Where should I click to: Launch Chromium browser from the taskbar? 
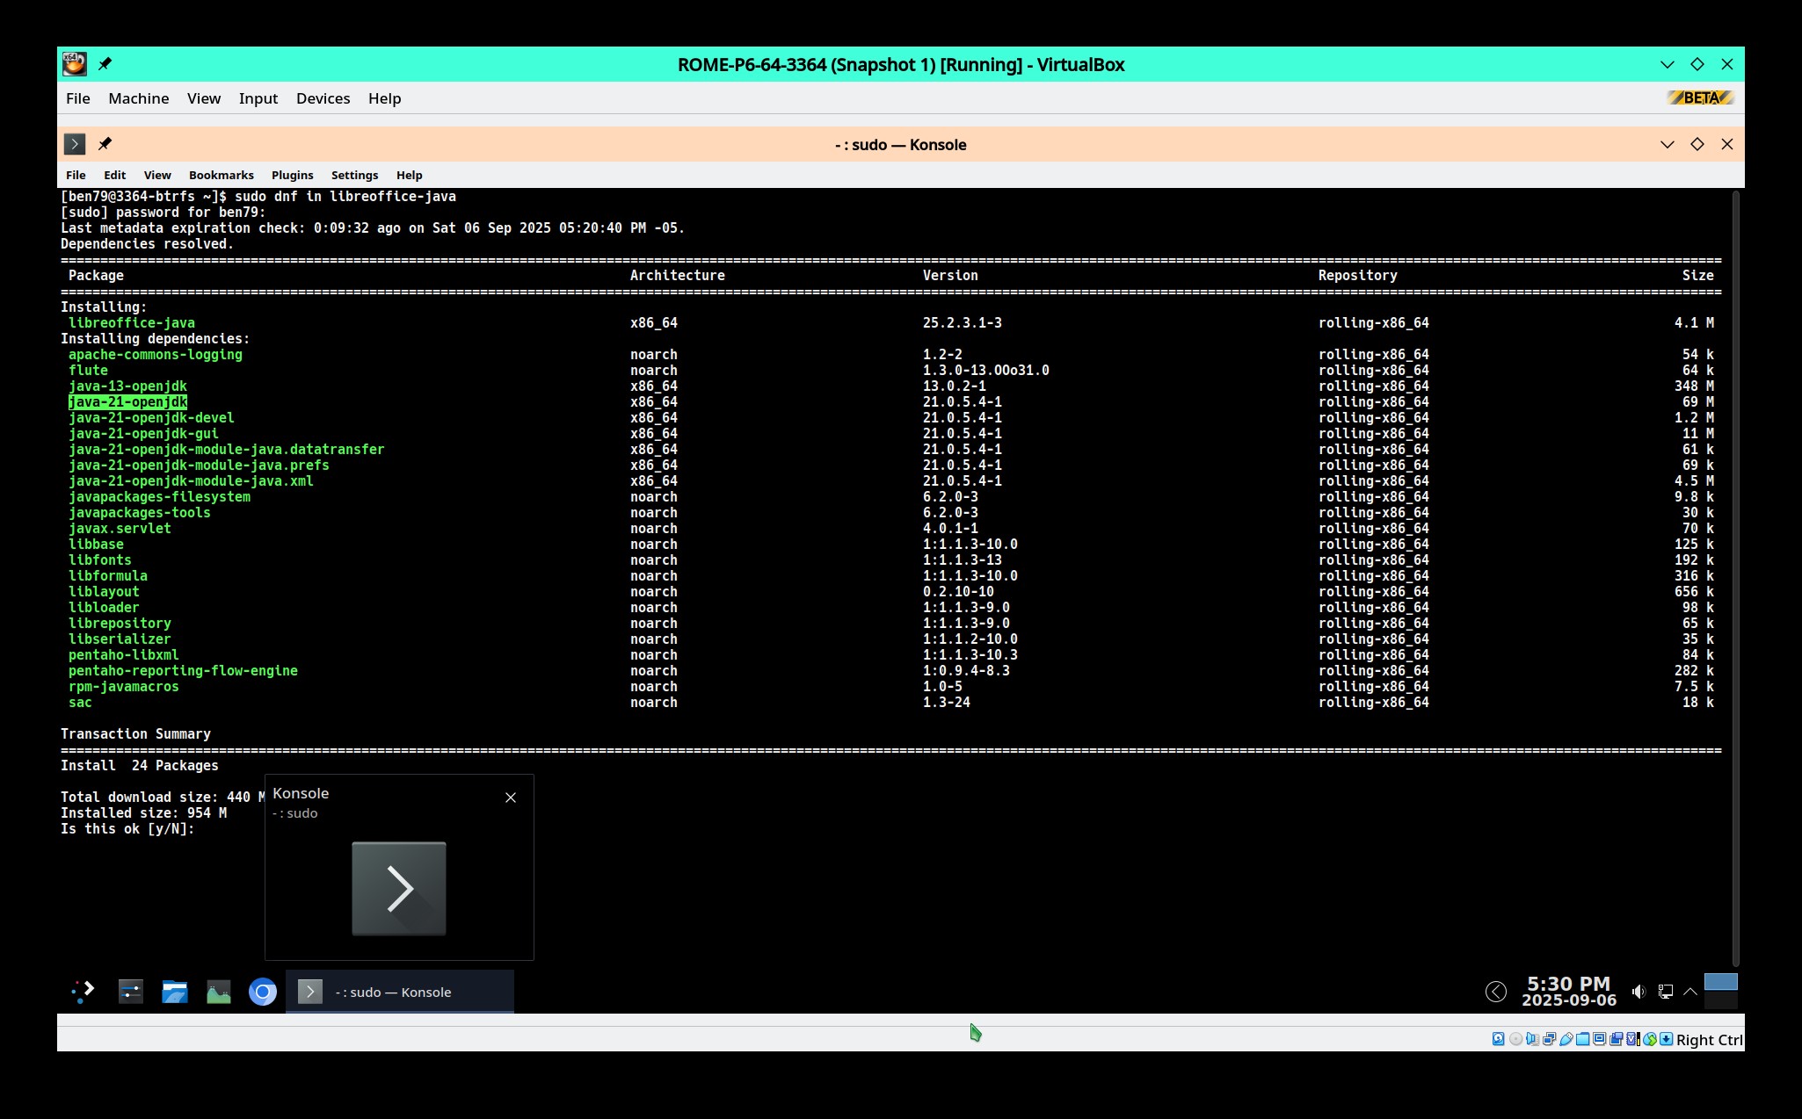click(262, 992)
